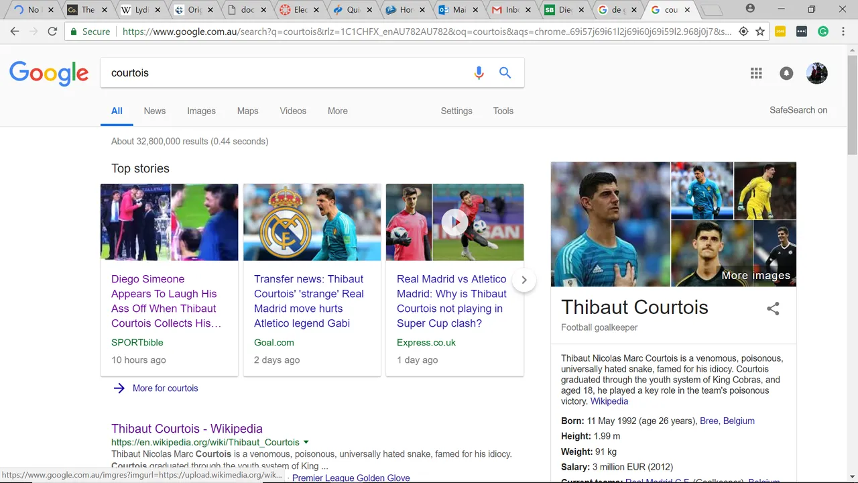Open the green Grammarly extension icon
Viewport: 858px width, 483px height.
(823, 32)
